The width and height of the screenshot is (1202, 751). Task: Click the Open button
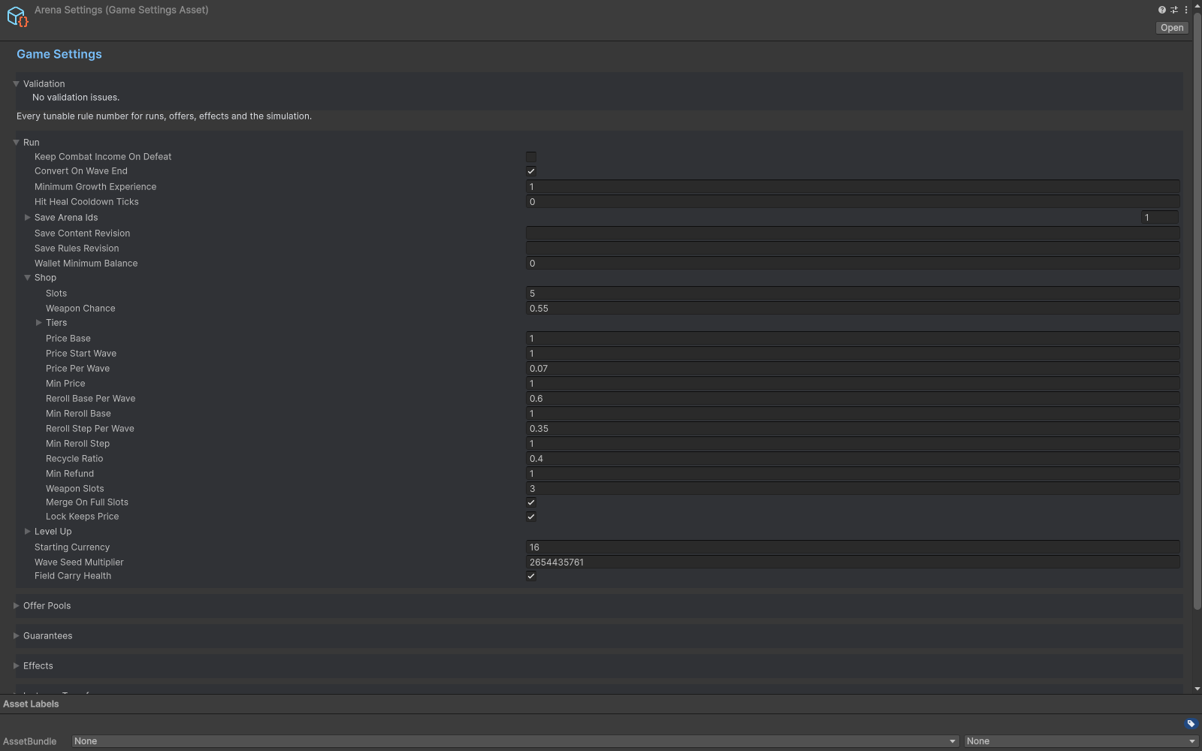pyautogui.click(x=1172, y=28)
